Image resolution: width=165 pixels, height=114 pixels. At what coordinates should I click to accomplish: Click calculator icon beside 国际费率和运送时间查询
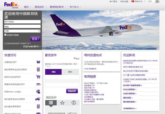[x=38, y=69]
